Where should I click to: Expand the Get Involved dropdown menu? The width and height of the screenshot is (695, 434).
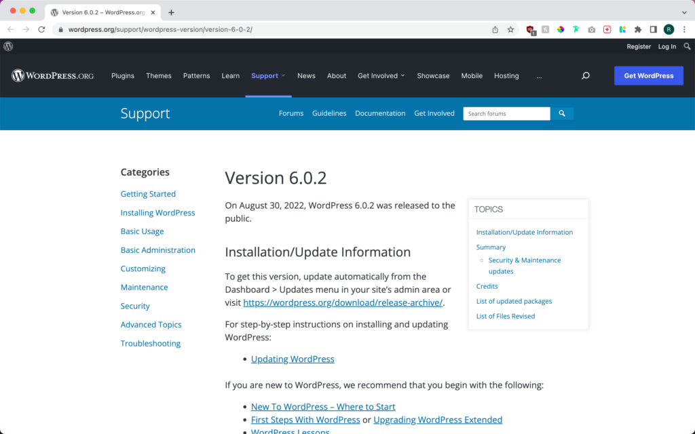point(381,75)
